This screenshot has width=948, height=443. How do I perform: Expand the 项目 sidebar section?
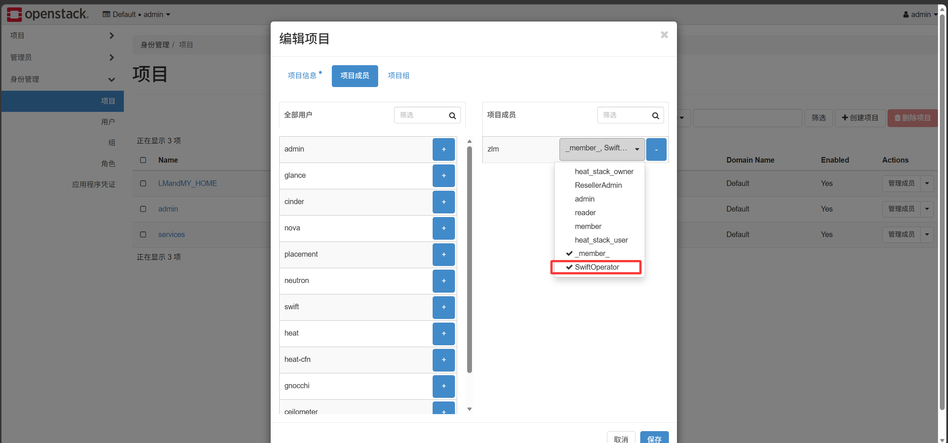62,36
